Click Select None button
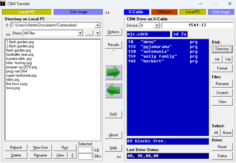The image size is (236, 163). point(227,133)
